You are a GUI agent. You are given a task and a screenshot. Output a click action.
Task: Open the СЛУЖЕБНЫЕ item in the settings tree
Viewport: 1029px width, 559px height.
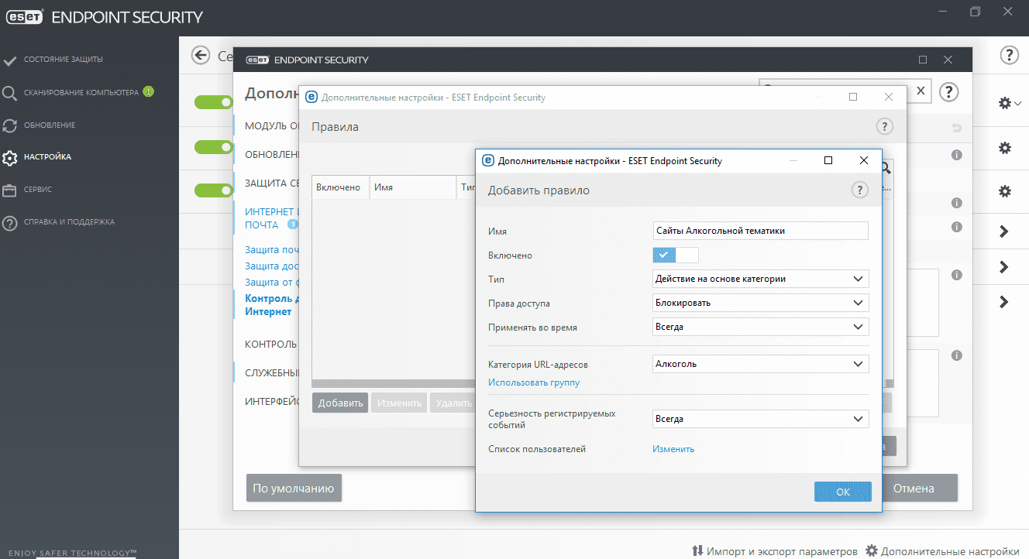(272, 372)
